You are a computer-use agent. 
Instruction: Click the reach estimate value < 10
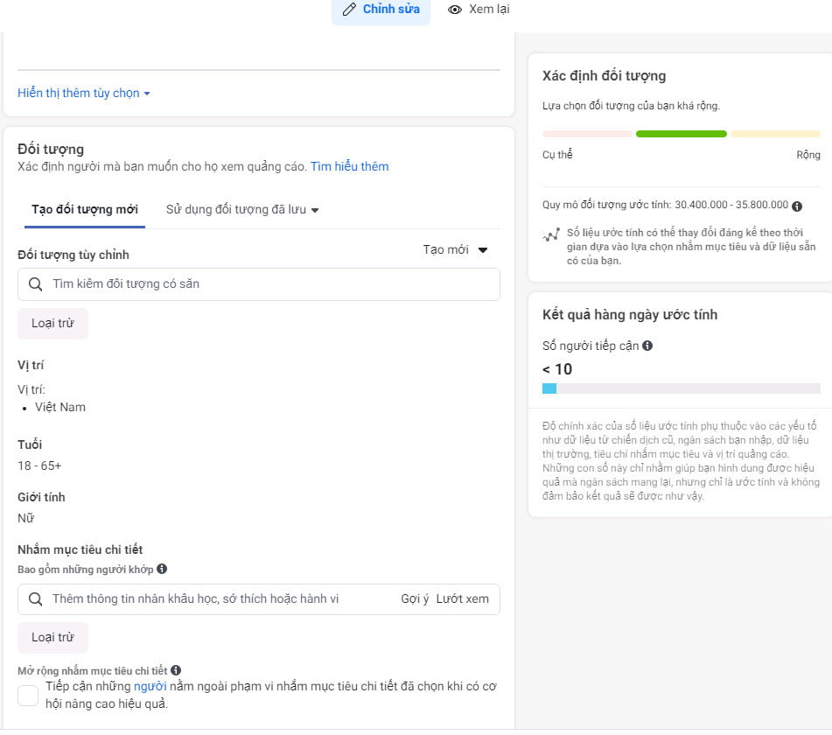[x=557, y=369]
